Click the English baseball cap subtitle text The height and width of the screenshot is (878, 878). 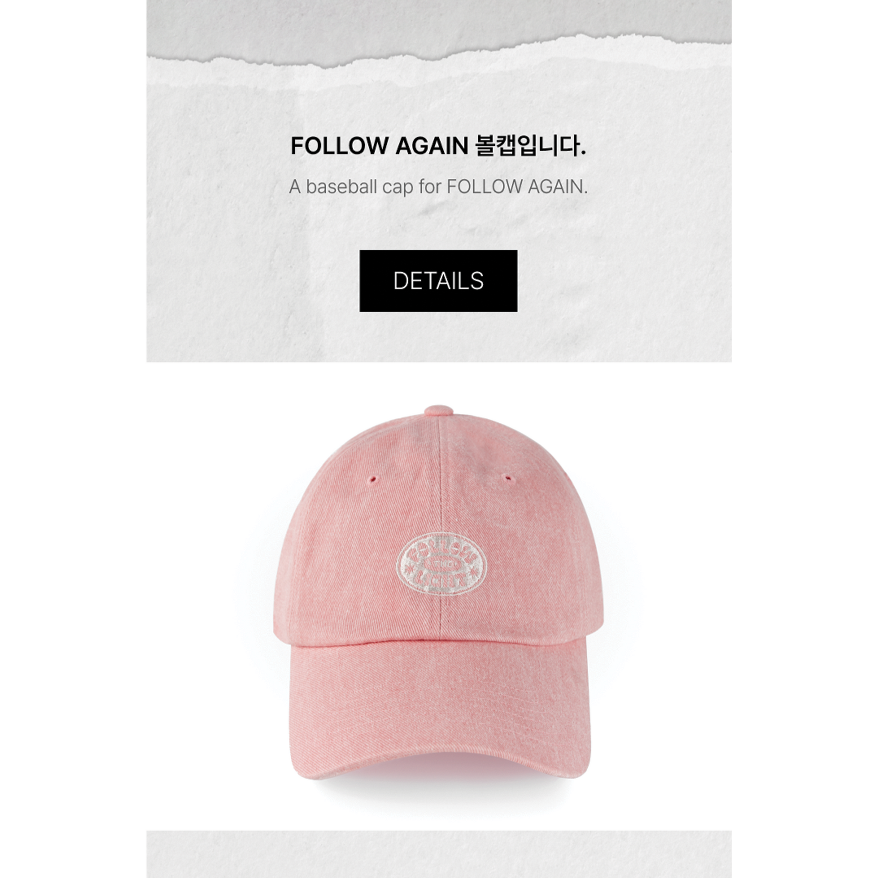(x=438, y=187)
